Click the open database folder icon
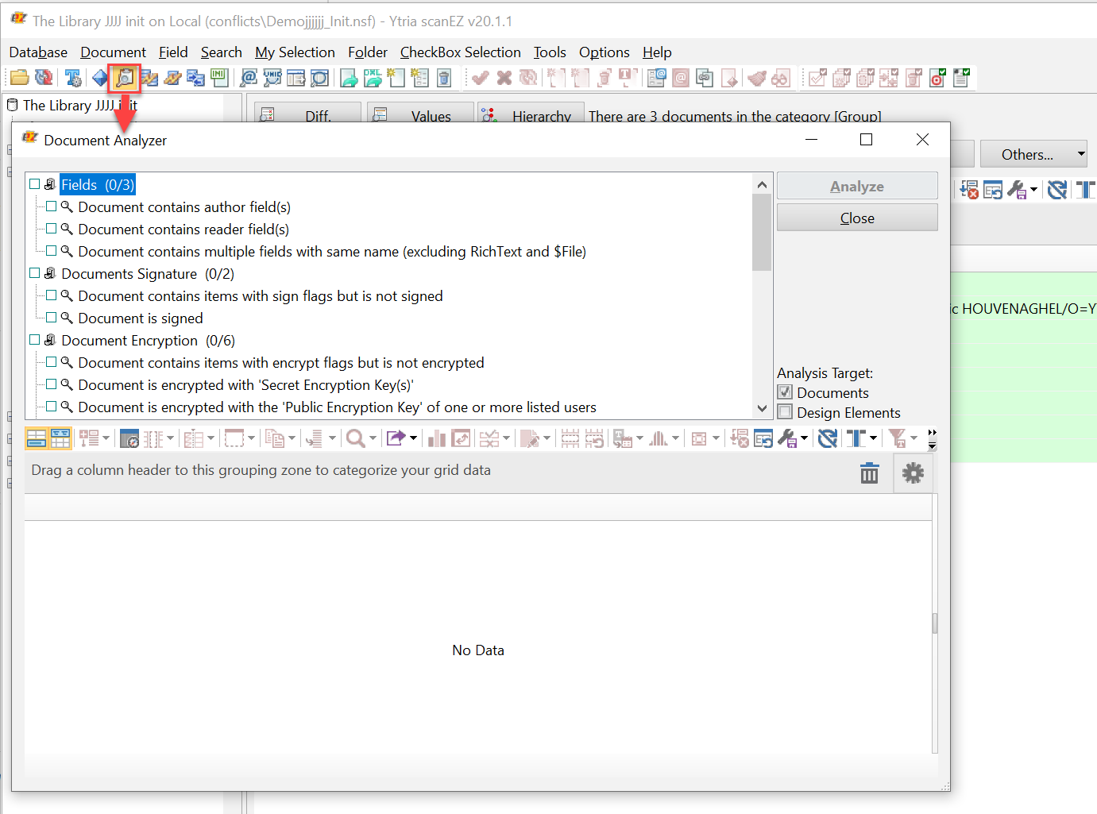The height and width of the screenshot is (814, 1097). click(19, 78)
